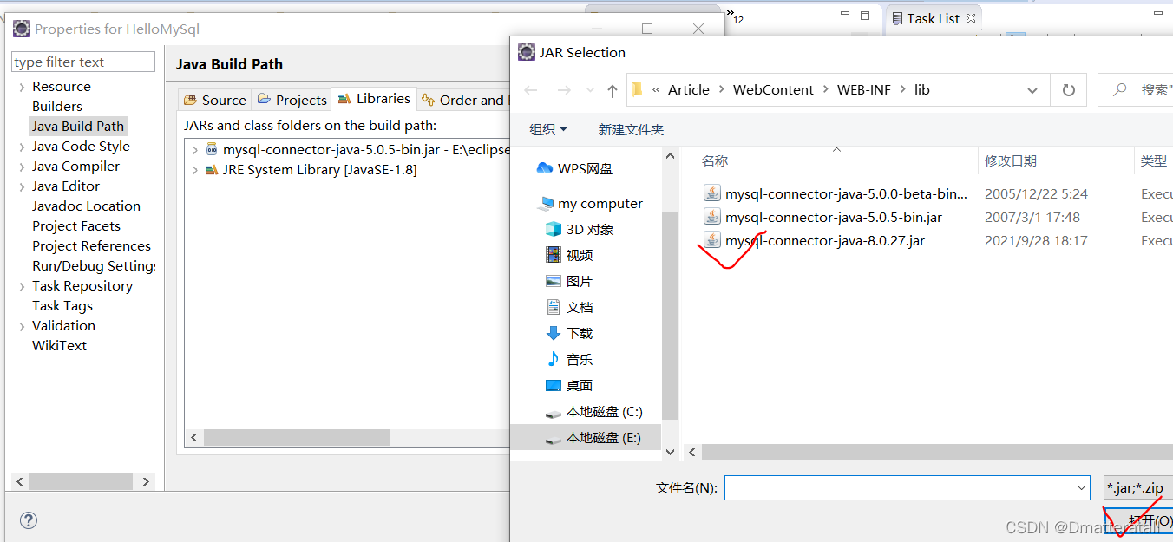Image resolution: width=1173 pixels, height=542 pixels.
Task: Expand Java Code Style node
Action: point(22,147)
